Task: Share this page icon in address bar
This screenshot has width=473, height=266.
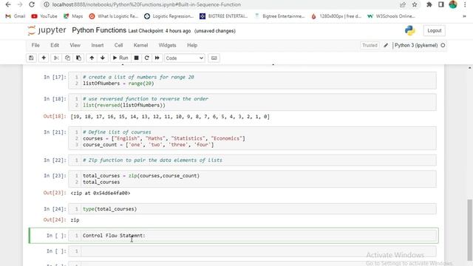Action: 403,4
